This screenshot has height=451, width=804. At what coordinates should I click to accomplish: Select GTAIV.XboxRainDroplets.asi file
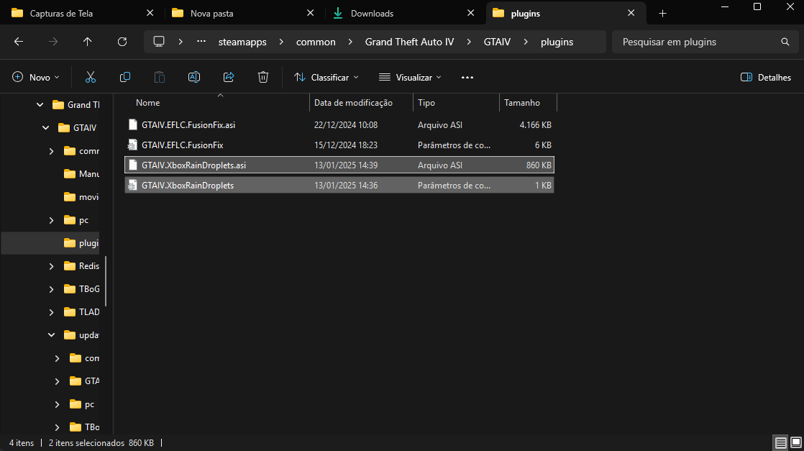tap(339, 165)
